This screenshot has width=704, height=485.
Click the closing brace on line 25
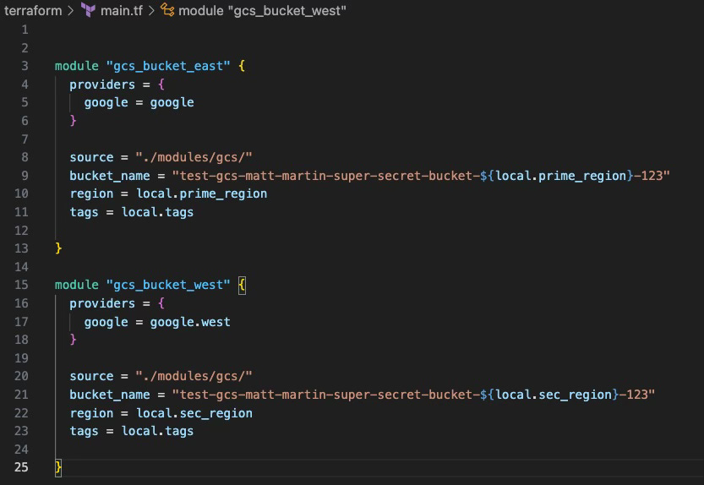click(x=58, y=467)
